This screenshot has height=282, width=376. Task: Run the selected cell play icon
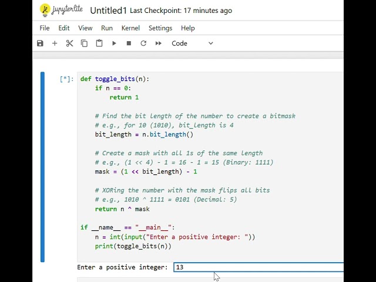[x=114, y=43]
